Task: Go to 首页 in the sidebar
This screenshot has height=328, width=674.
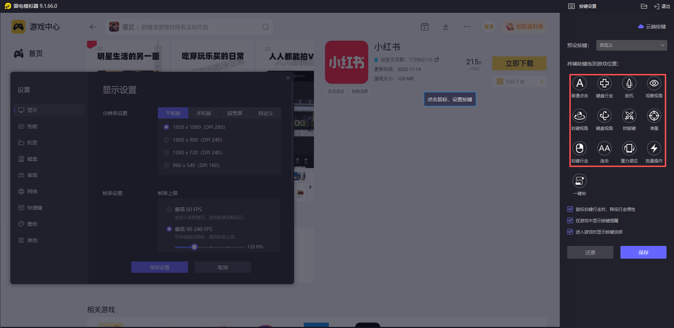Action: pyautogui.click(x=28, y=53)
